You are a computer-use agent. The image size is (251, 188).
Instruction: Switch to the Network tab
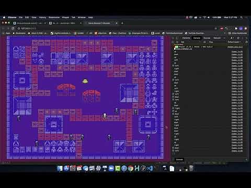click(217, 38)
